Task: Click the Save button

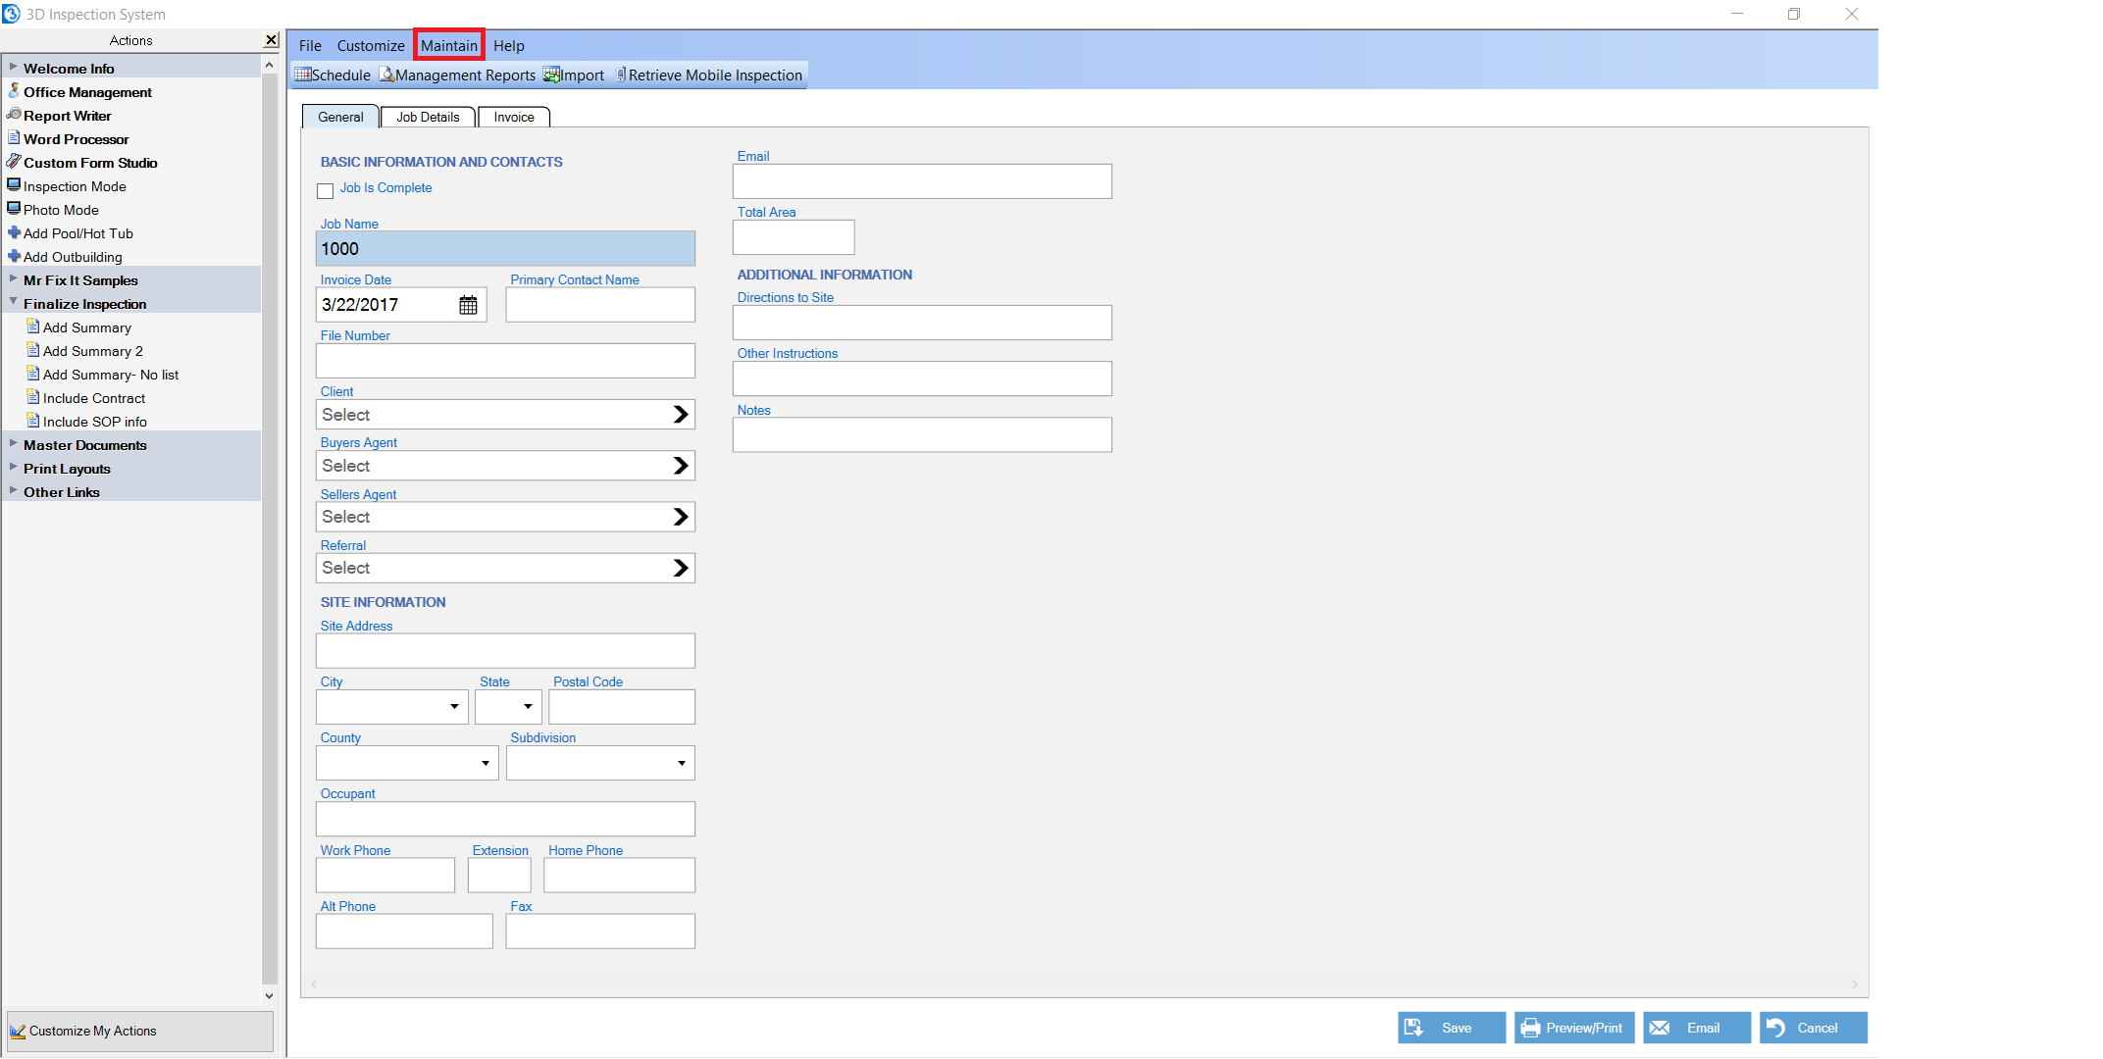Action: [1451, 1028]
